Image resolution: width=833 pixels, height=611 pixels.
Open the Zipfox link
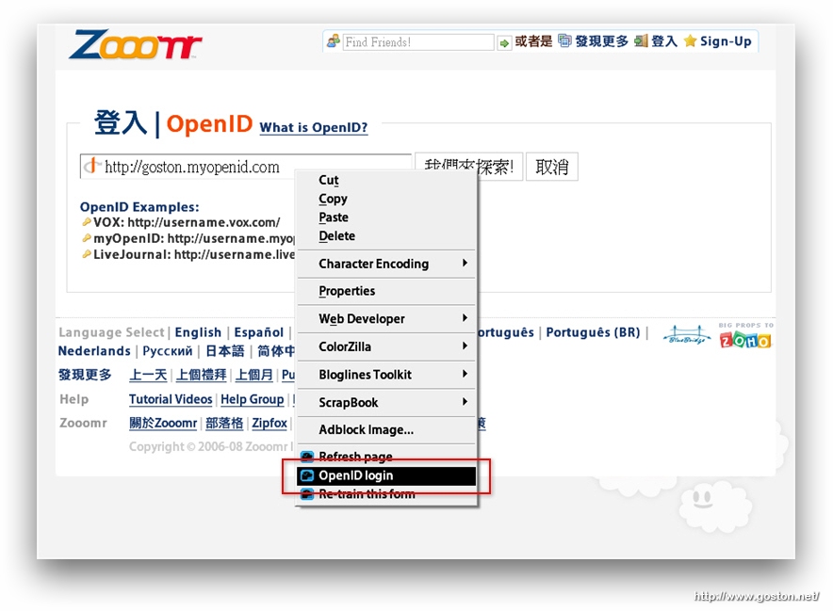[269, 423]
